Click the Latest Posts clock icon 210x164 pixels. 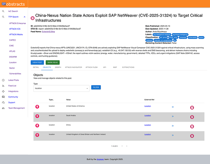coord(3,80)
